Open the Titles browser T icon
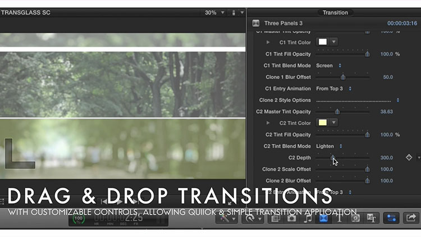Screen dimensions: 421x237 point(340,218)
